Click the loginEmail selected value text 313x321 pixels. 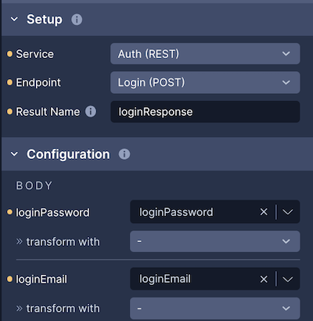pos(165,279)
